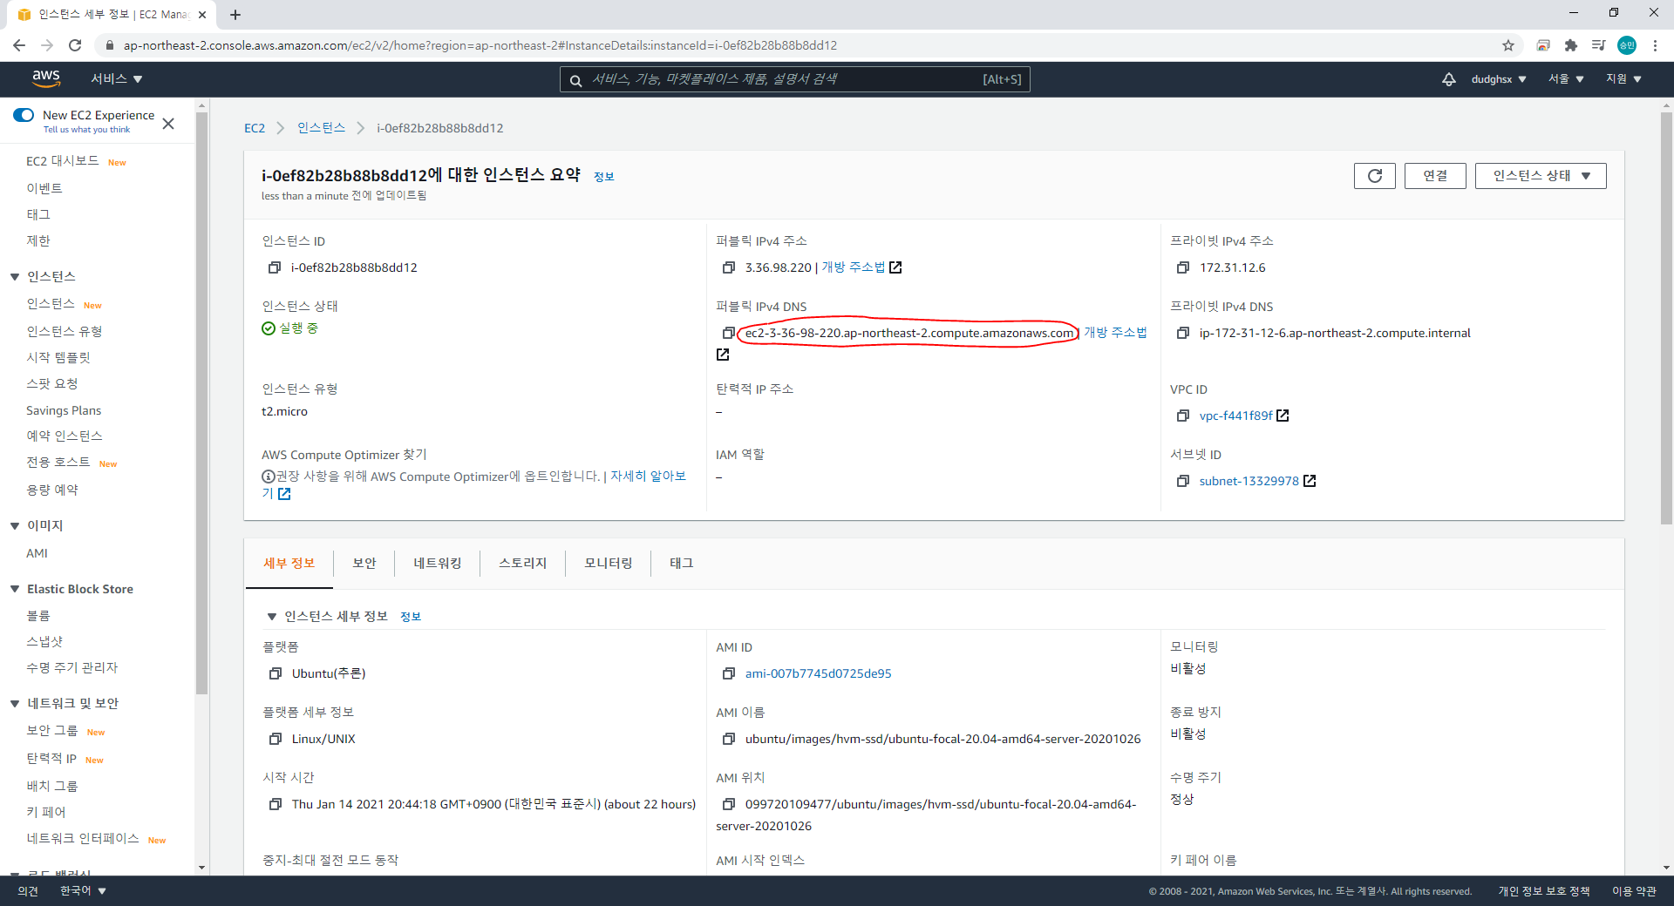Copy VPC ID vpc-f441f89f
Viewport: 1674px width, 906px height.
[x=1183, y=416]
